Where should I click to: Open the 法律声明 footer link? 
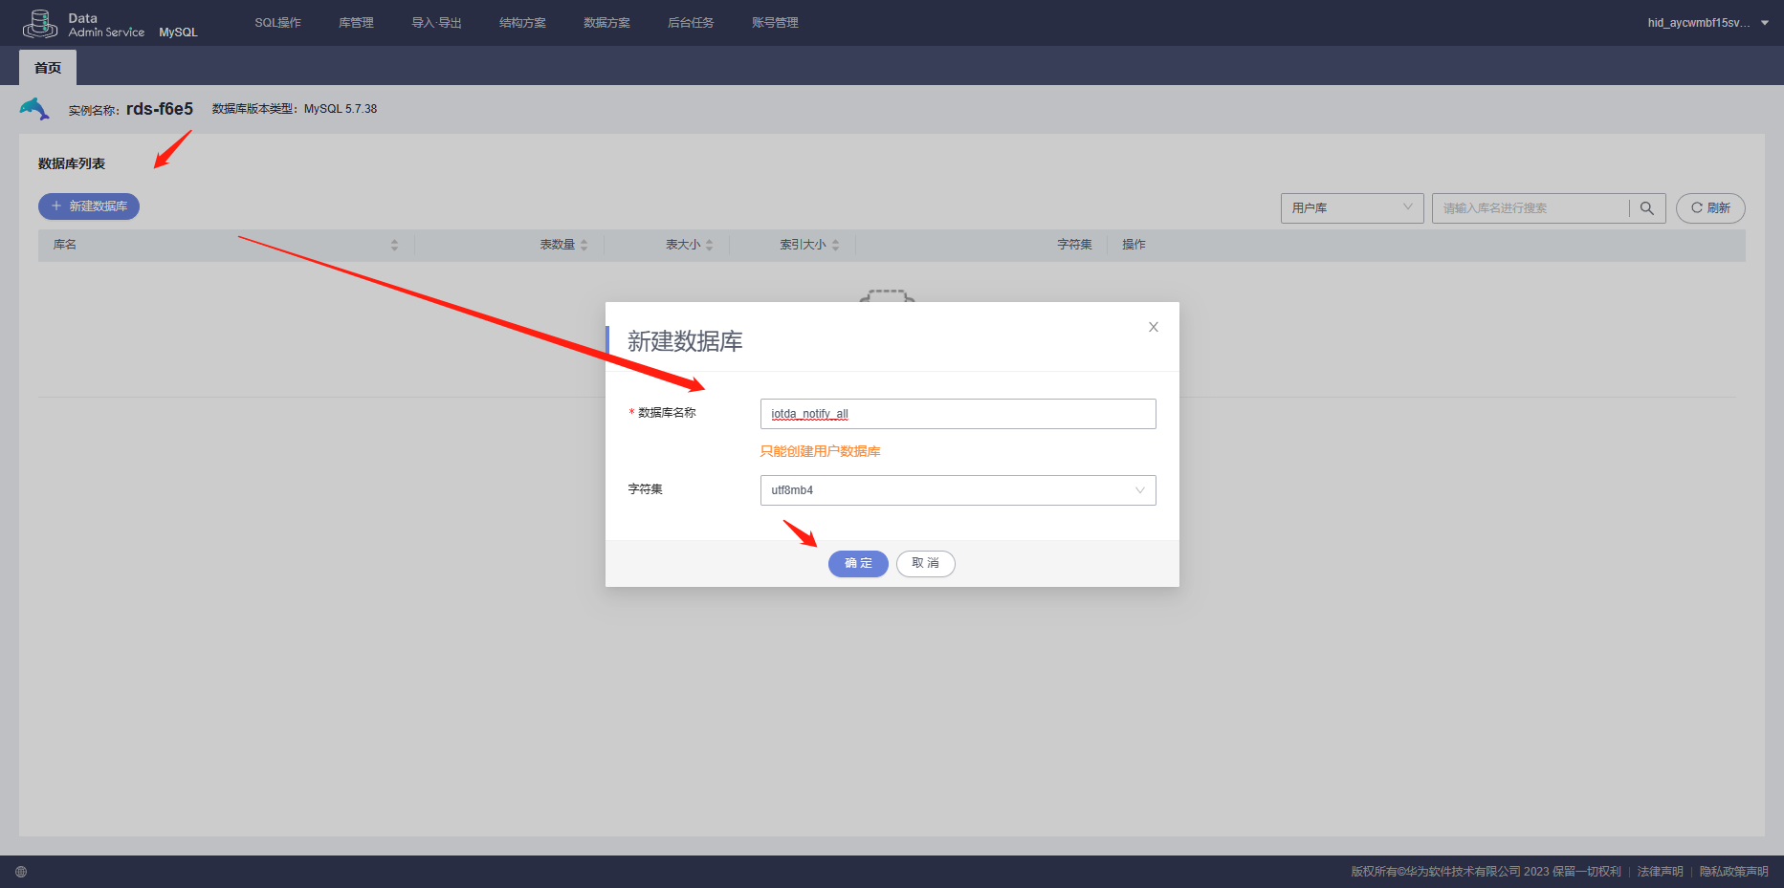[1660, 872]
